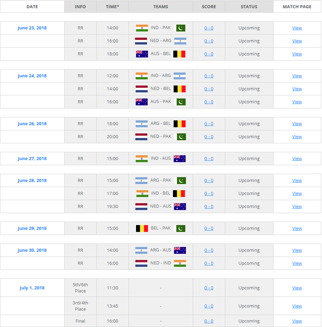Image resolution: width=322 pixels, height=327 pixels.
Task: Click Belgium flag in BEL - PAK match
Action: 142,228
